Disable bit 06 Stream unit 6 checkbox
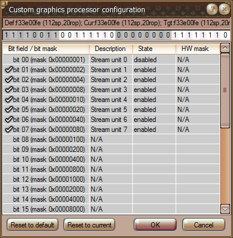The height and width of the screenshot is (238, 233). [x=8, y=120]
